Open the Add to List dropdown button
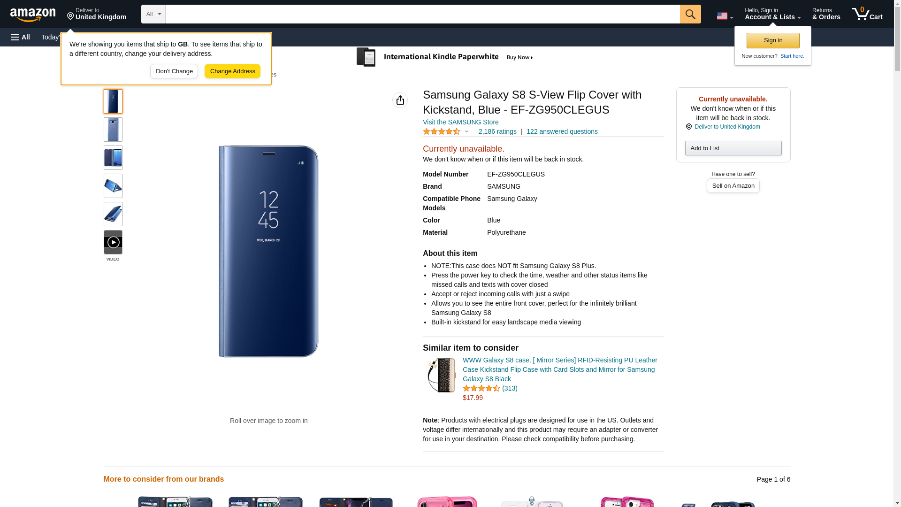Screen dimensions: 901x507 (x=733, y=148)
